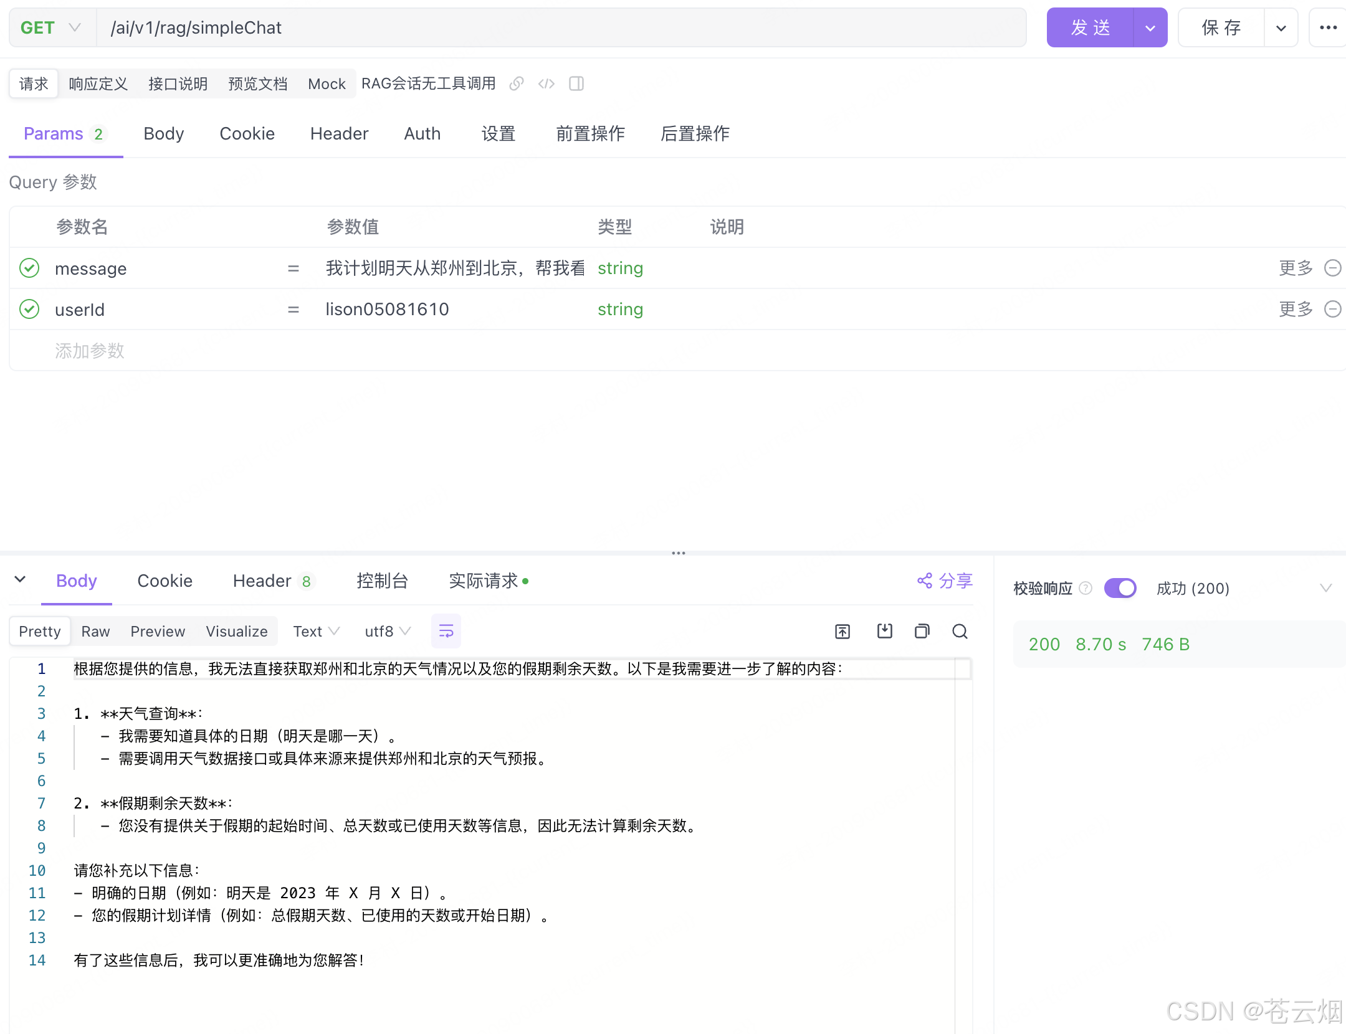
Task: Toggle the layout panel icon
Action: [x=576, y=83]
